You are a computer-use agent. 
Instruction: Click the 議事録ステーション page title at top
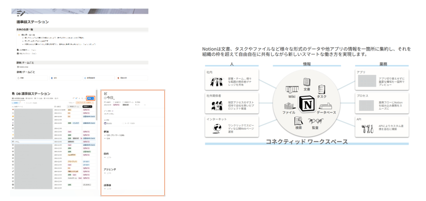(x=33, y=22)
